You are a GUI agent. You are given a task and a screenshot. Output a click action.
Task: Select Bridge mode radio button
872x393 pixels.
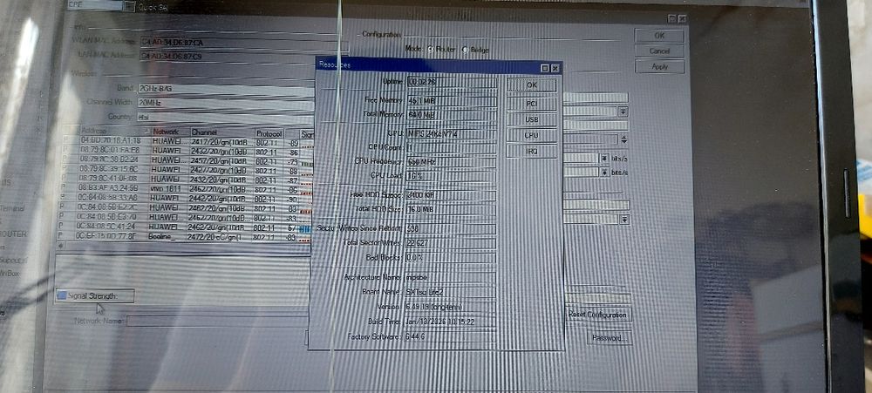click(465, 50)
